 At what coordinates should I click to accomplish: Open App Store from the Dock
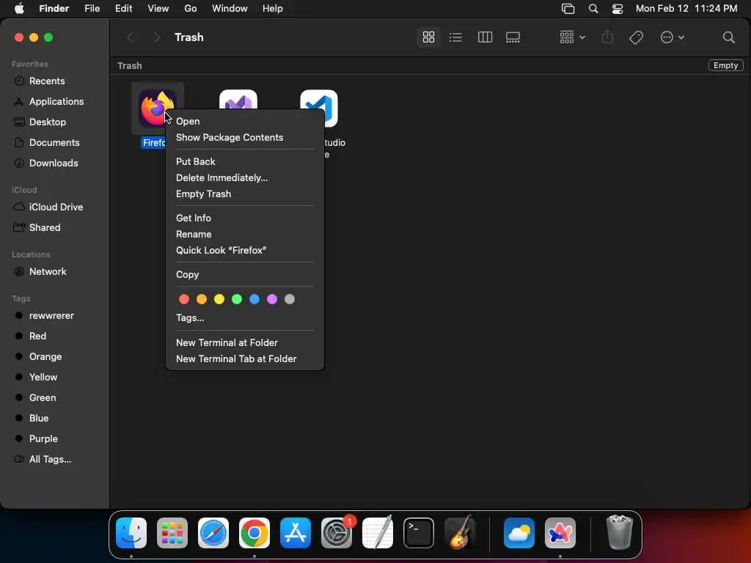coord(296,533)
